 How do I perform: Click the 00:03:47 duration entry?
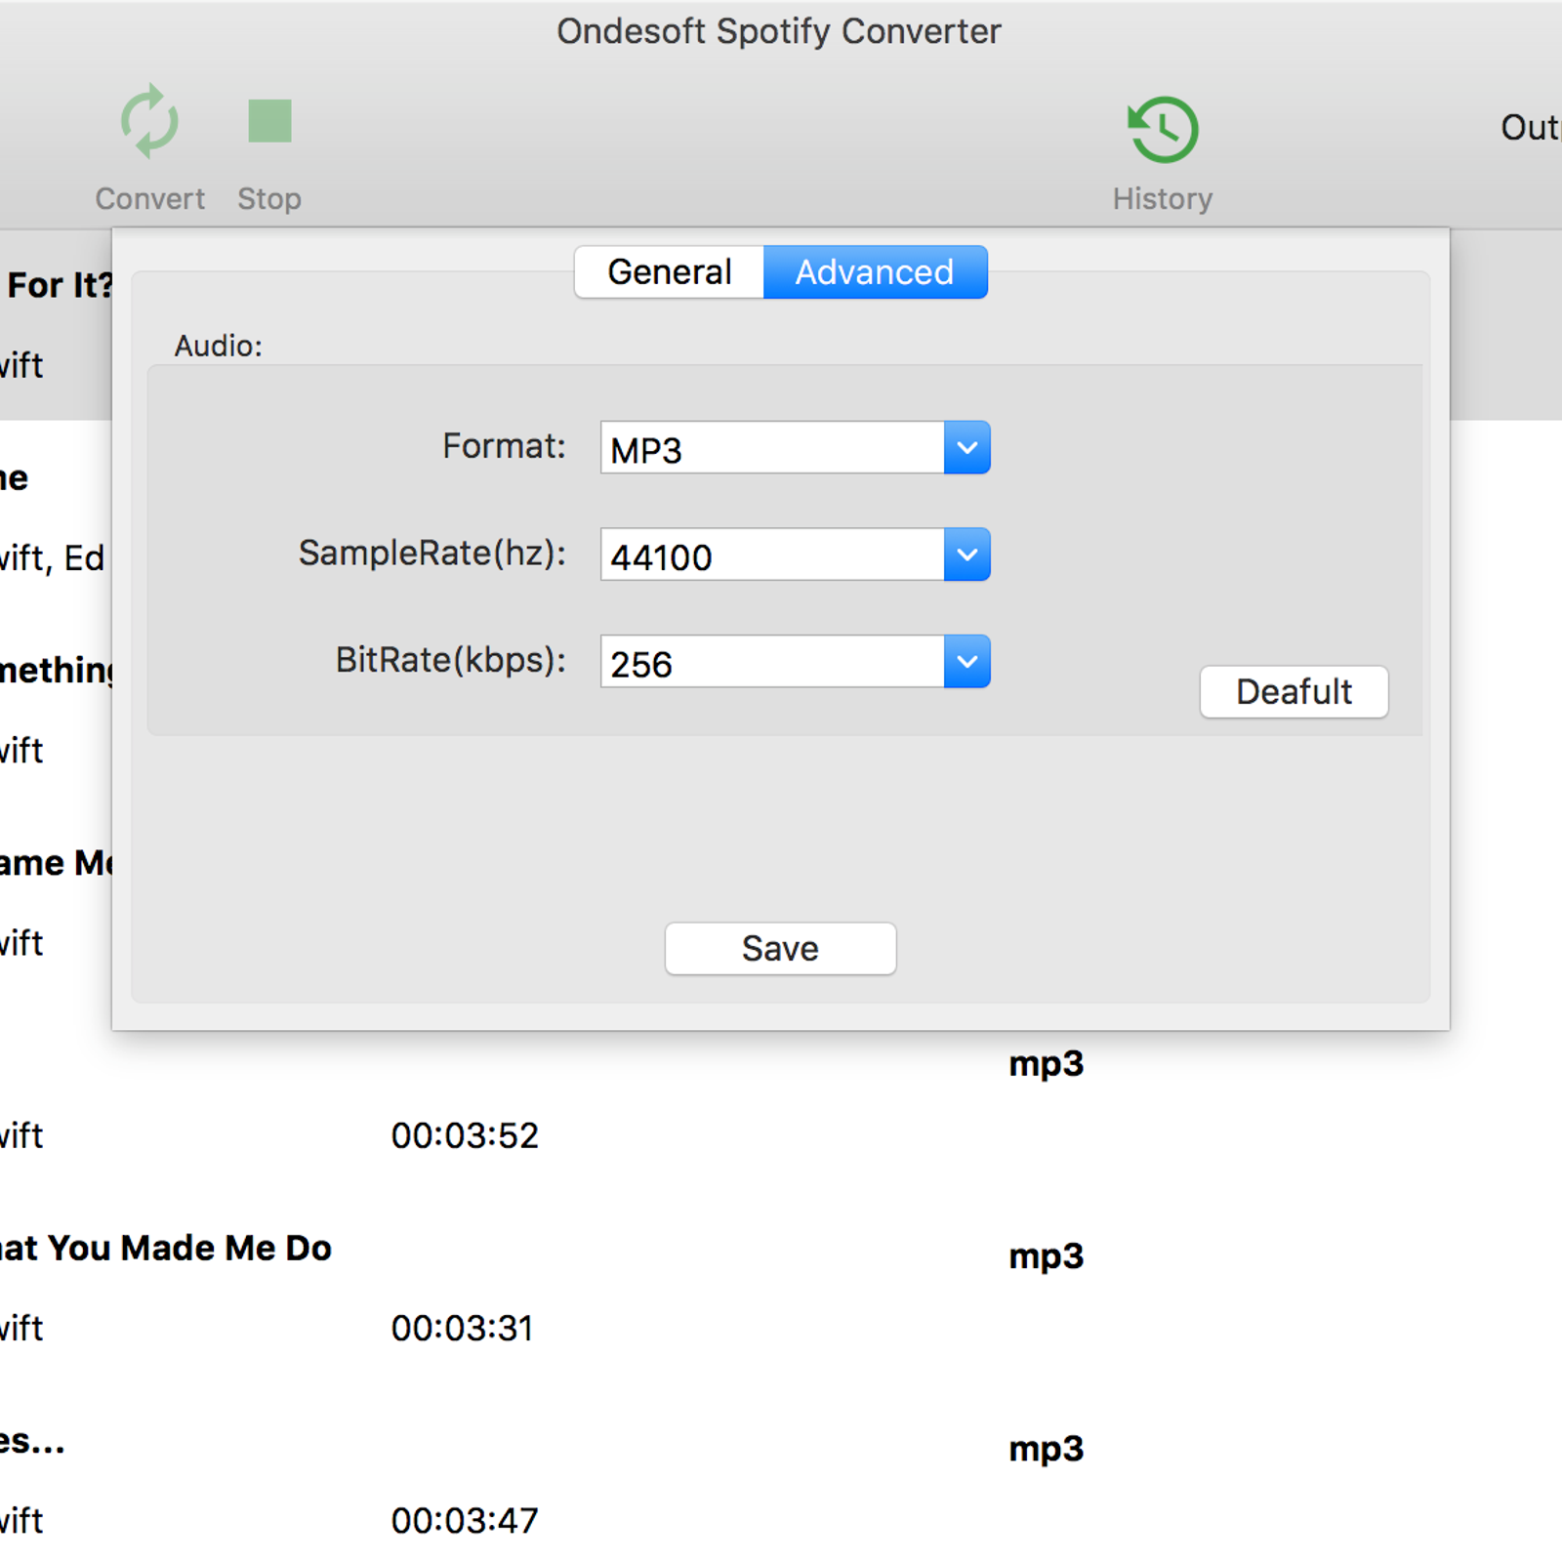click(x=465, y=1520)
